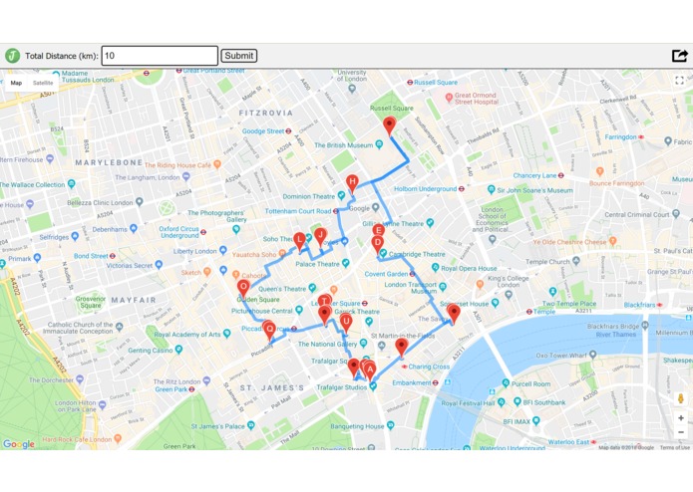Click The Dorchester hotel icon
The width and height of the screenshot is (693, 492).
pyautogui.click(x=80, y=379)
